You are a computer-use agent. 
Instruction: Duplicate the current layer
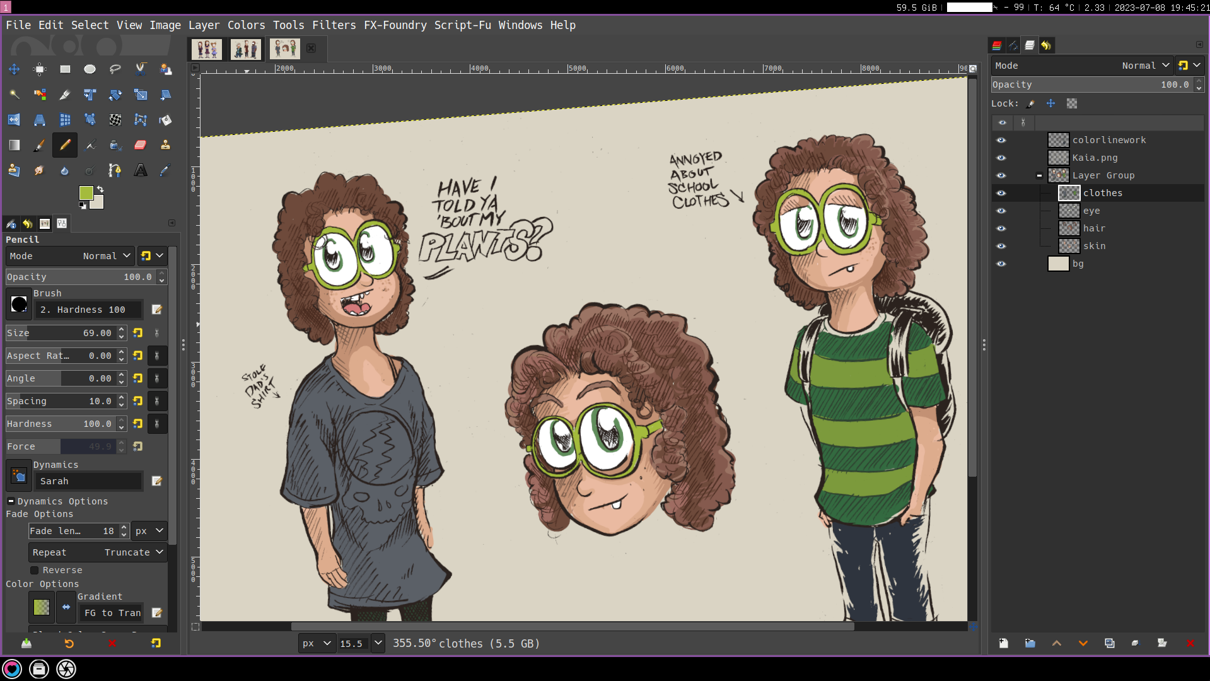pos(1109,643)
